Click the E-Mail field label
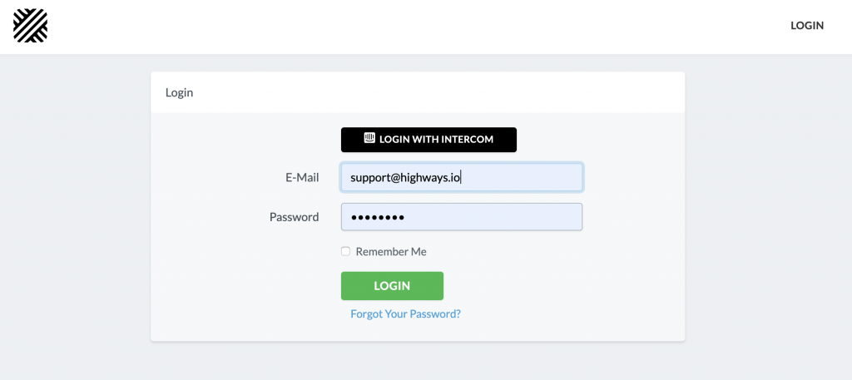Screen dimensions: 852x380 pos(302,177)
